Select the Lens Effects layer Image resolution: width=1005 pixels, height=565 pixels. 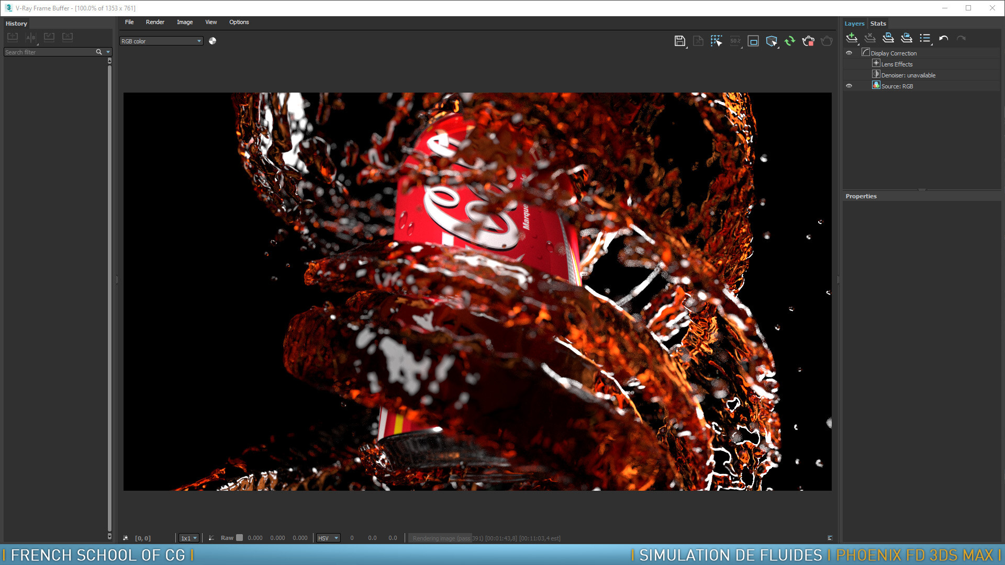click(x=896, y=64)
